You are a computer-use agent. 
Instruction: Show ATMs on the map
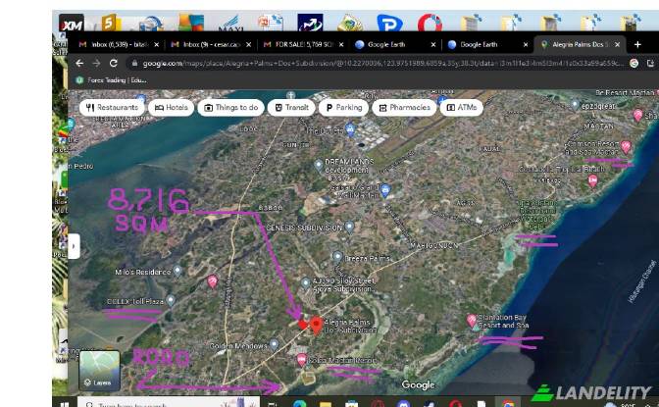pos(463,107)
